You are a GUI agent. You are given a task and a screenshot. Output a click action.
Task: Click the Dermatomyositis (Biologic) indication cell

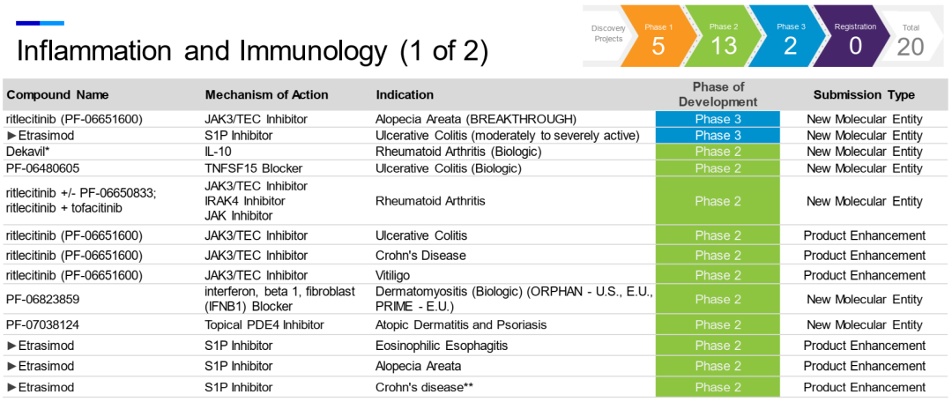click(514, 300)
